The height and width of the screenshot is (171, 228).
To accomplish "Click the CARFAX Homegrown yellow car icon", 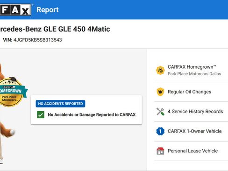I will click(x=160, y=71).
